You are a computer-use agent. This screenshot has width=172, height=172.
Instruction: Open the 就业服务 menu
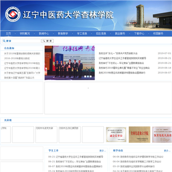120,33
